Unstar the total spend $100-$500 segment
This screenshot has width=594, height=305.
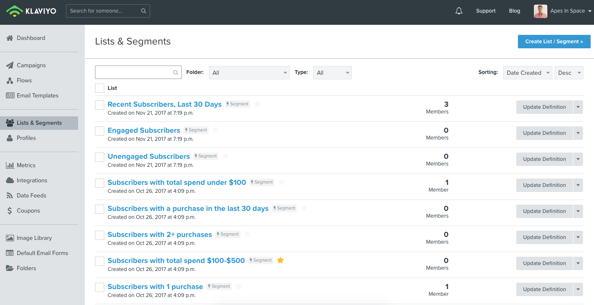tap(281, 260)
